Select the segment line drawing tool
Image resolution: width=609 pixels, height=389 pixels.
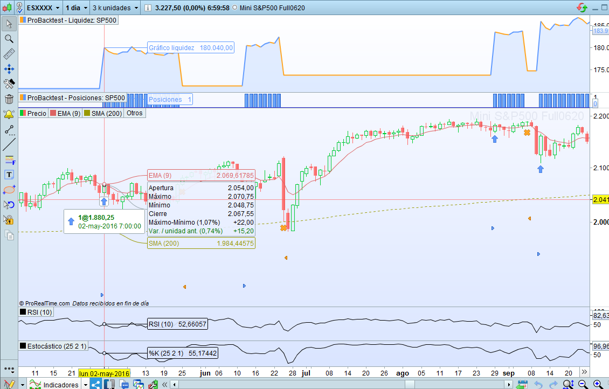click(x=9, y=130)
